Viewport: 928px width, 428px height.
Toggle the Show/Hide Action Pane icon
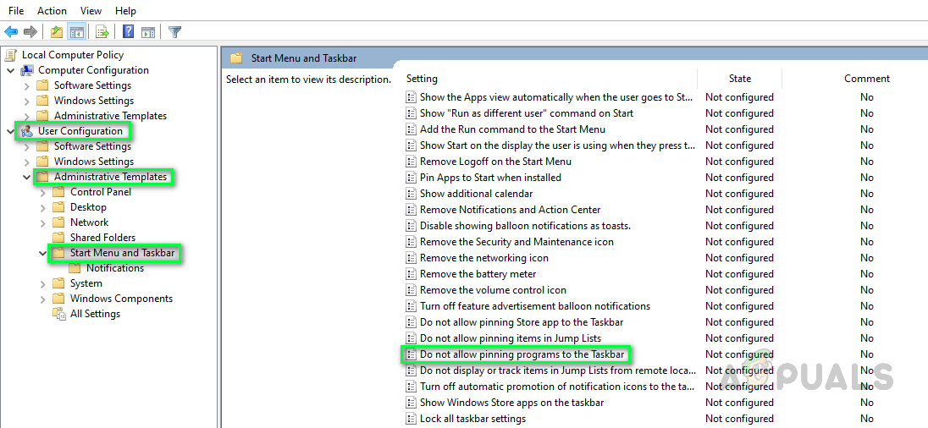(x=148, y=31)
